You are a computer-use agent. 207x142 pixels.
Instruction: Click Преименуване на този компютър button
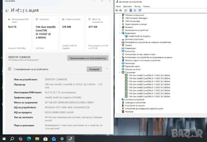pyautogui.click(x=88, y=58)
